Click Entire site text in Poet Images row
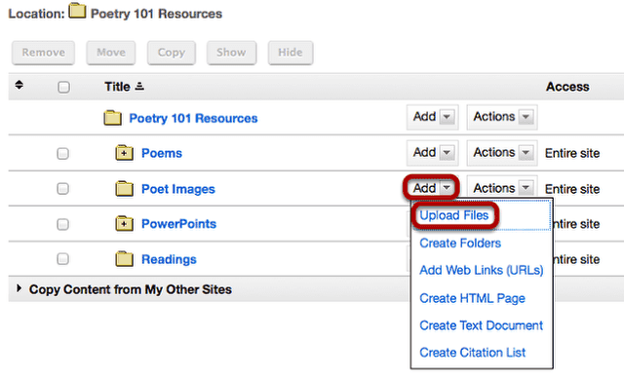The image size is (624, 380). [572, 189]
